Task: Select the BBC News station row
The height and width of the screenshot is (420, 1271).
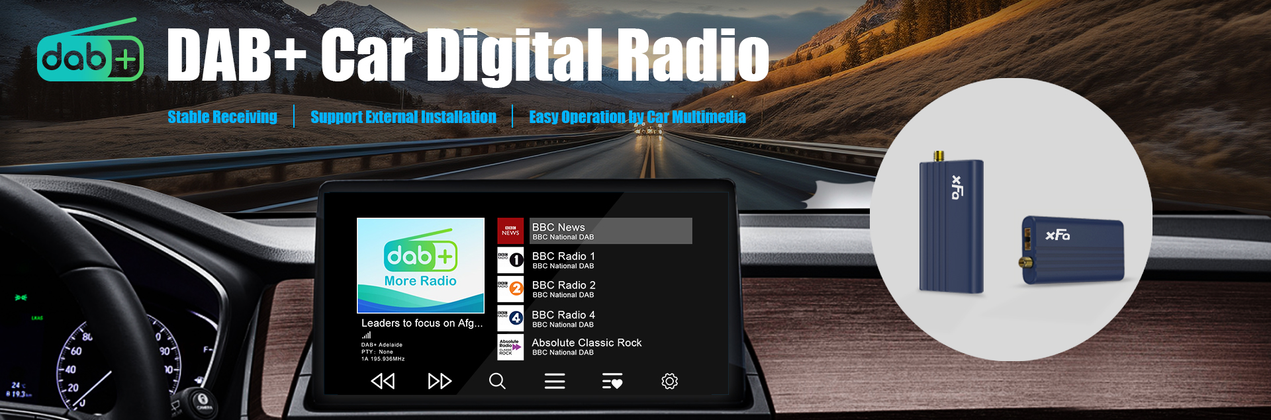Action: point(594,231)
